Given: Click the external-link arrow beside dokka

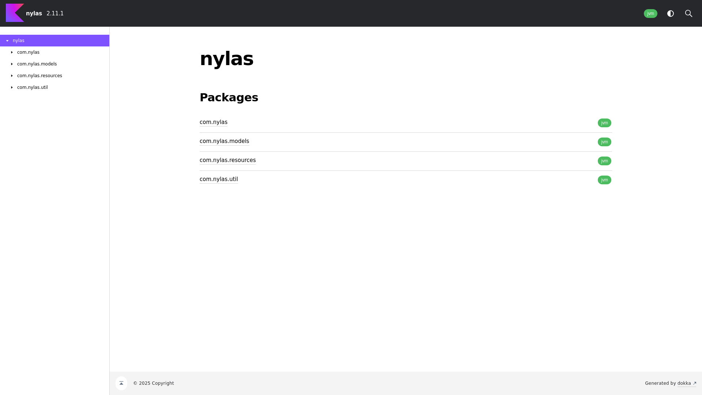Looking at the screenshot, I should point(695,383).
